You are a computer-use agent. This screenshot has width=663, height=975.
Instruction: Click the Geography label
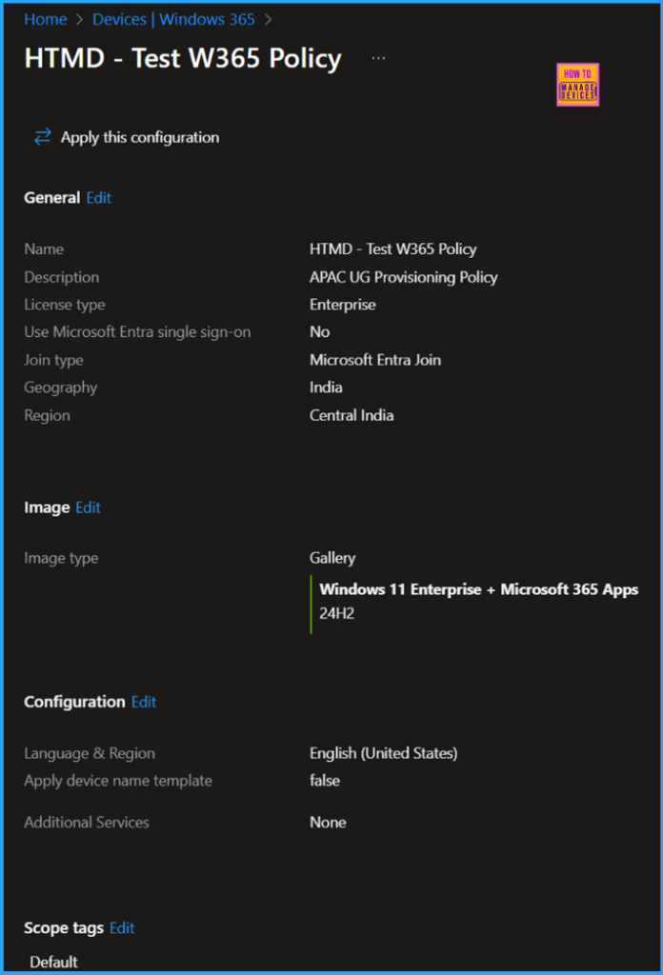61,388
